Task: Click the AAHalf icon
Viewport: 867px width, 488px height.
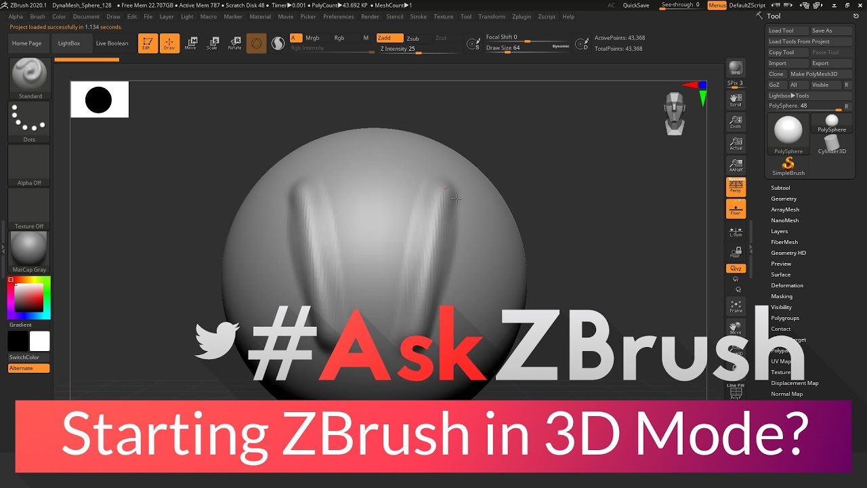Action: [x=736, y=165]
